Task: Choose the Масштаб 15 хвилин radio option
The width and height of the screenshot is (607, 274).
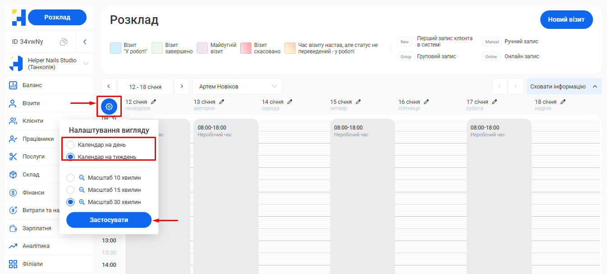Action: pyautogui.click(x=70, y=190)
